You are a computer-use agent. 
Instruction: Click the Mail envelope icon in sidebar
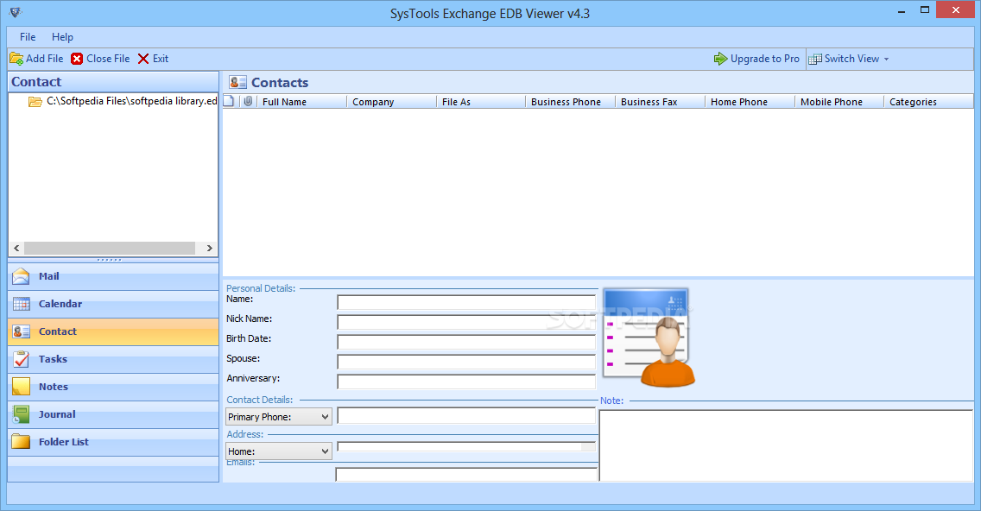pyautogui.click(x=22, y=276)
